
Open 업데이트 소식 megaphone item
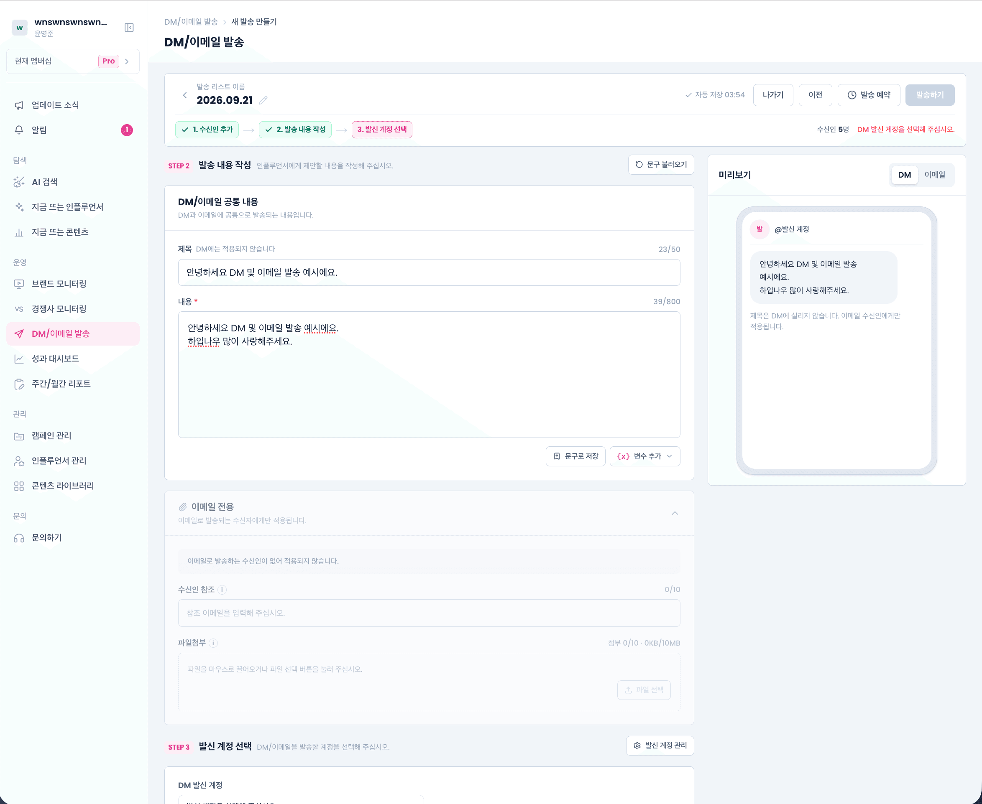click(x=73, y=105)
